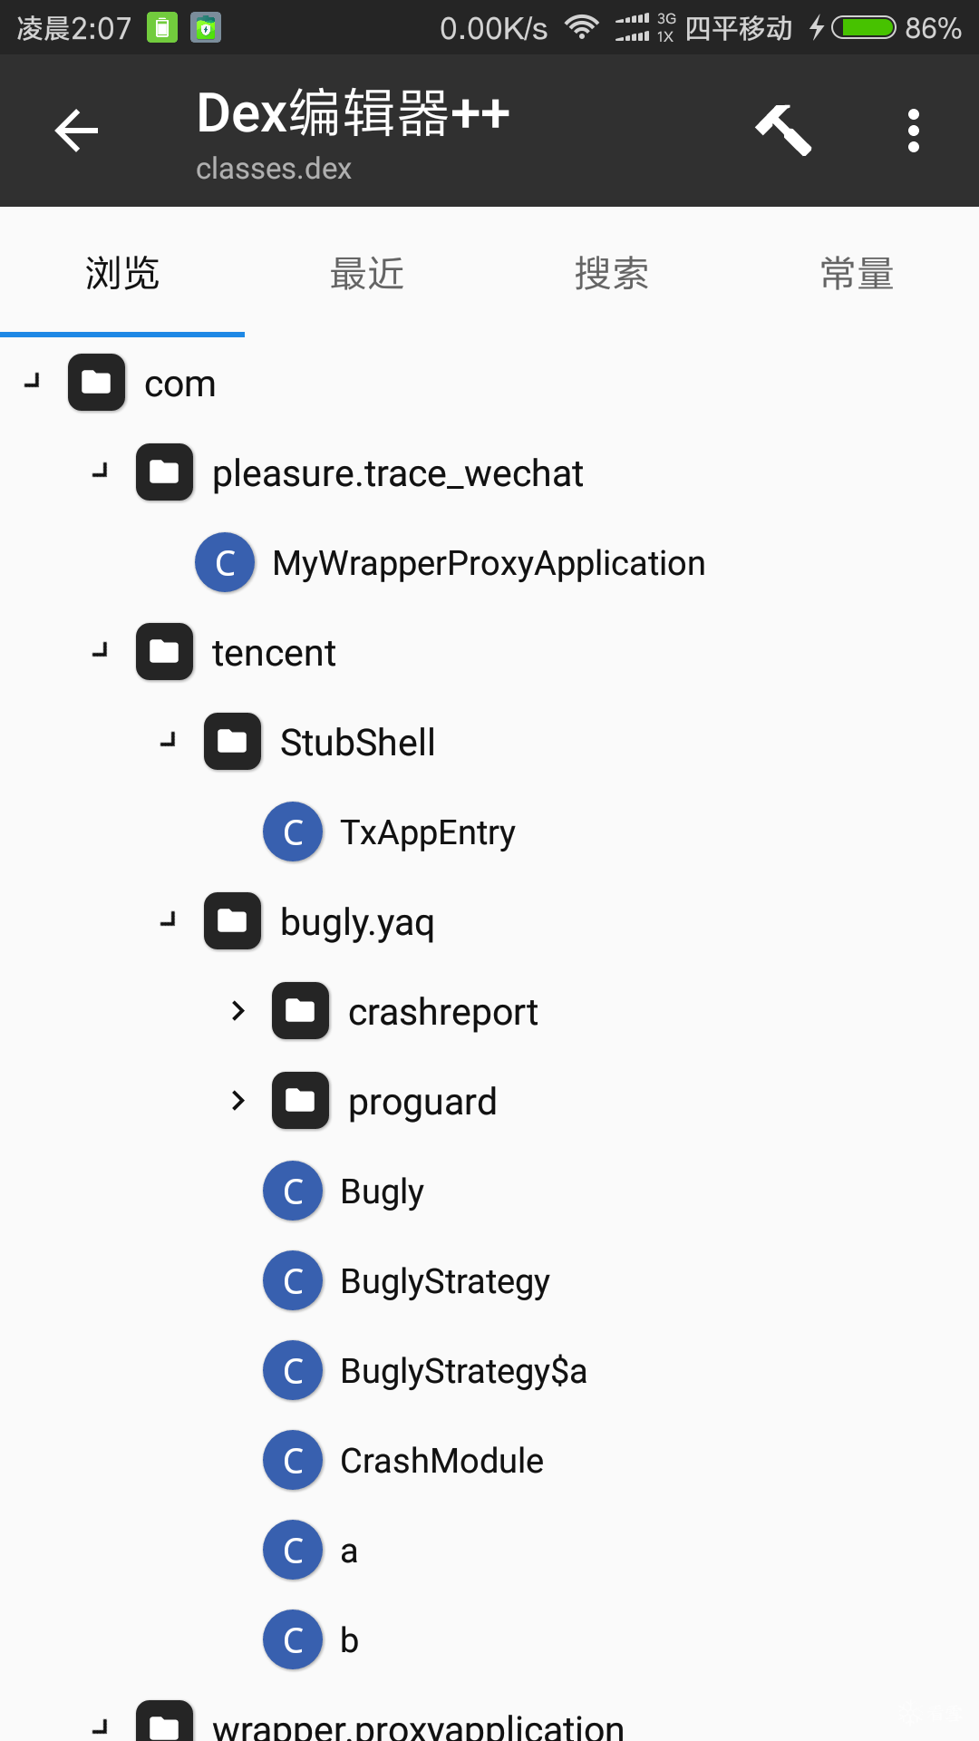The height and width of the screenshot is (1741, 979).
Task: Tap the battery app icon in status bar
Action: (x=162, y=28)
